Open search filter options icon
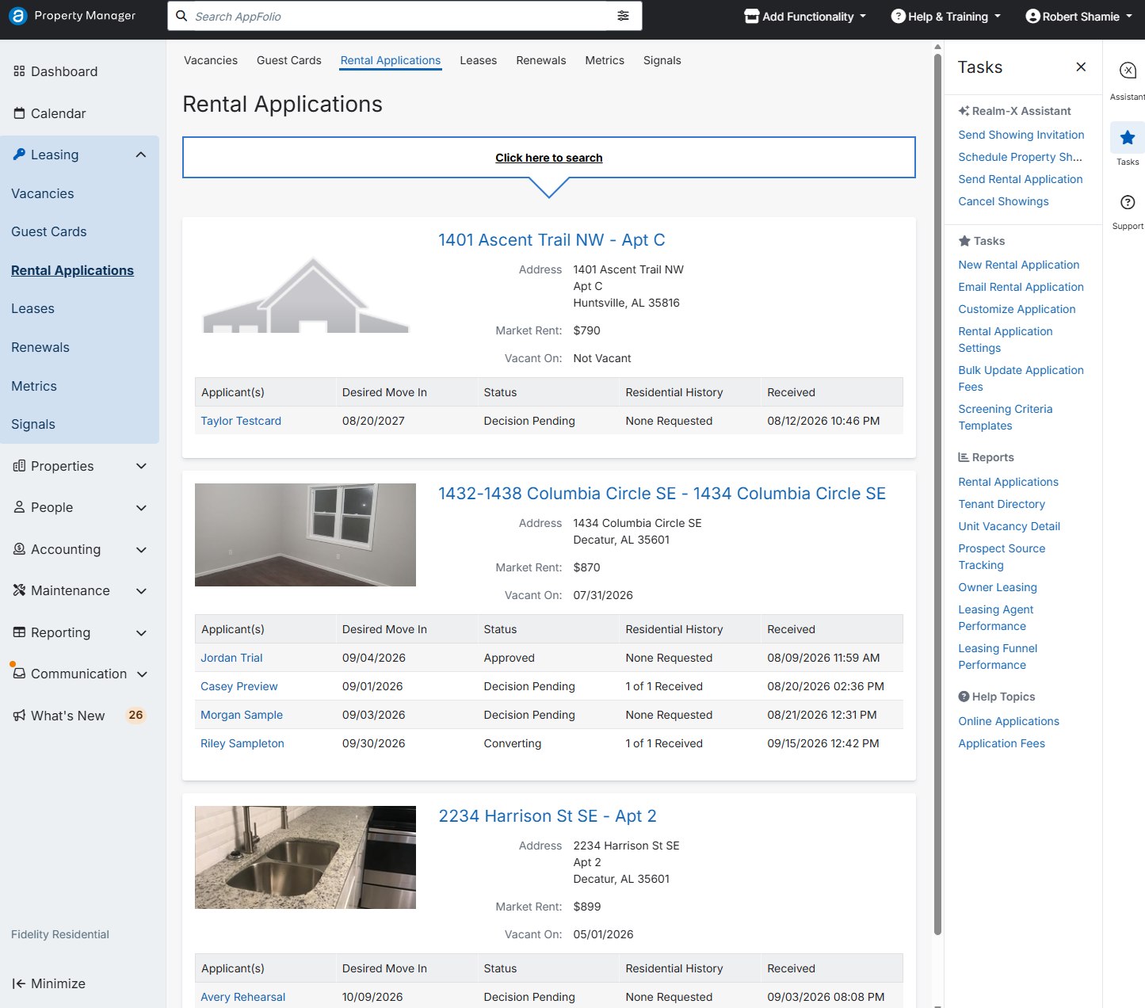 point(624,16)
